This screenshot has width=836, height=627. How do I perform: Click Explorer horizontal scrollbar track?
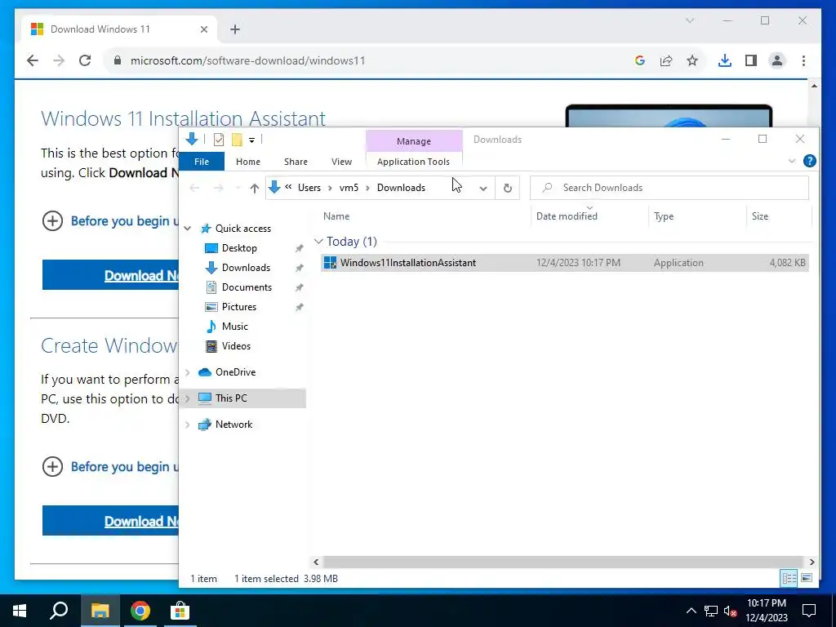click(563, 562)
